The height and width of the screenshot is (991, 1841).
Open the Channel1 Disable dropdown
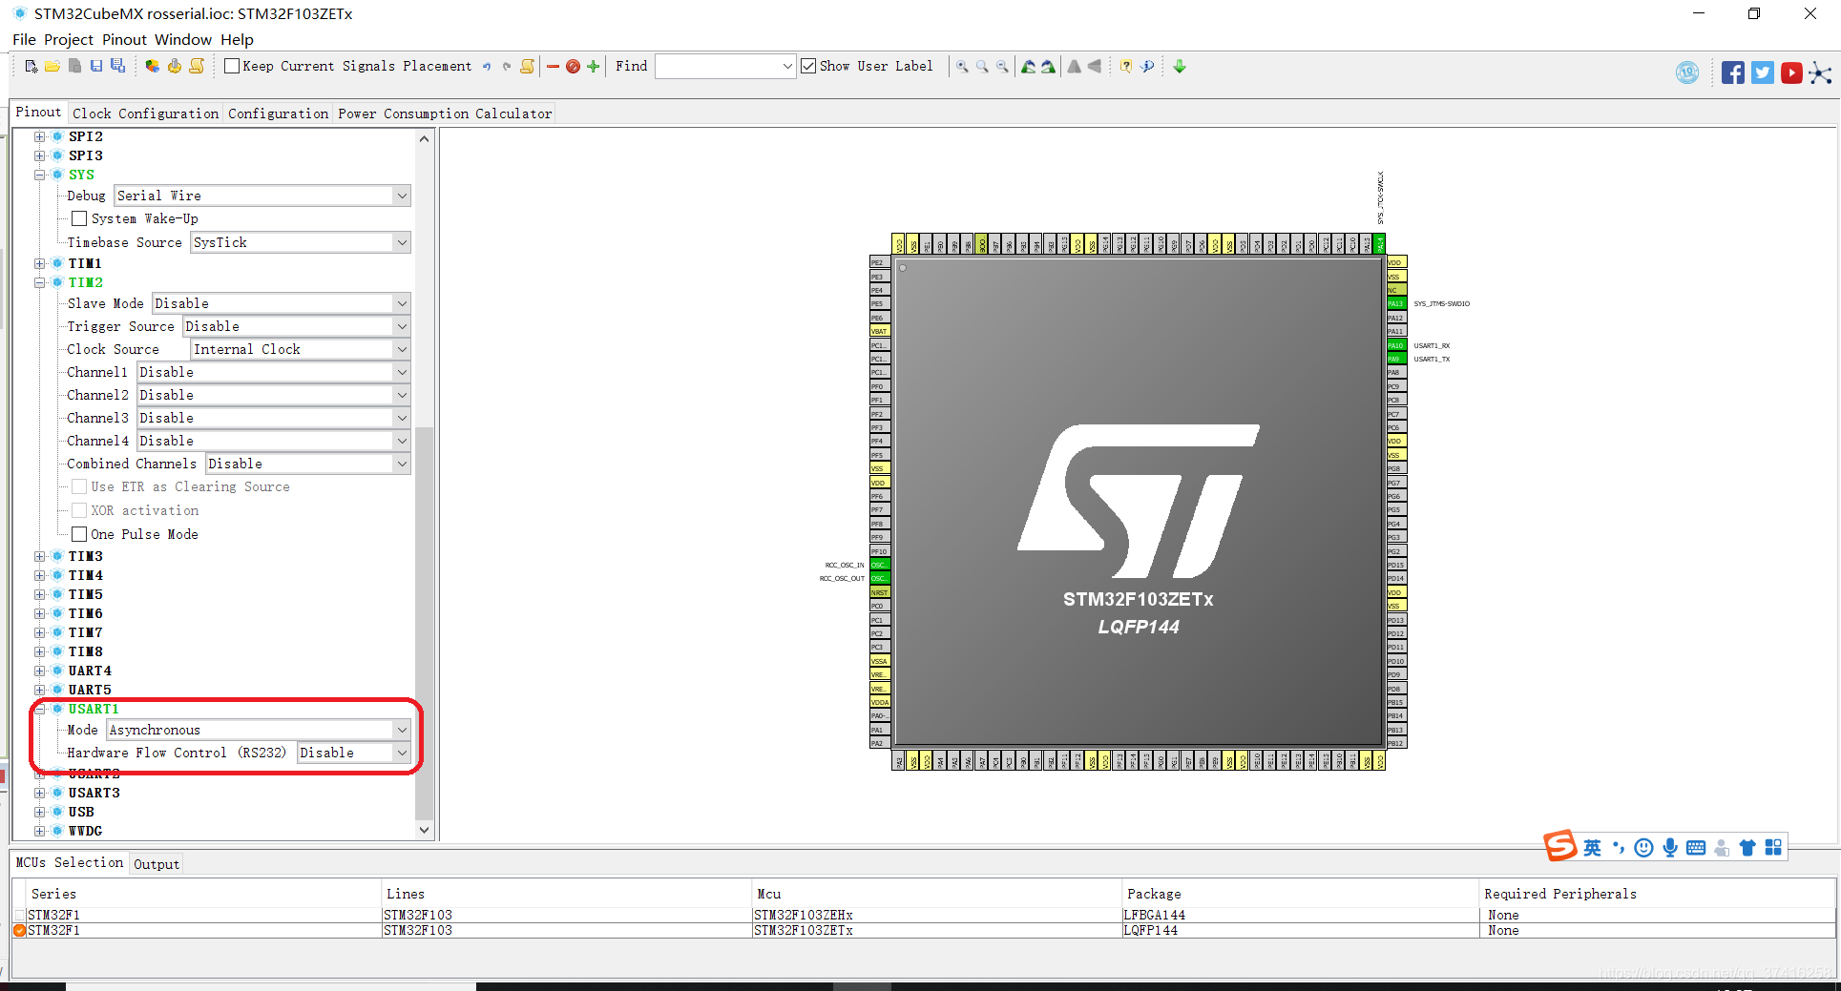click(274, 372)
